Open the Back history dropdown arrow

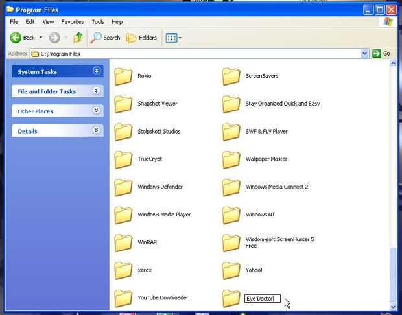pyautogui.click(x=40, y=38)
